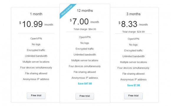The width and height of the screenshot is (171, 106).
Task: Choose Free trial in 3 months plan
Action: (133, 96)
